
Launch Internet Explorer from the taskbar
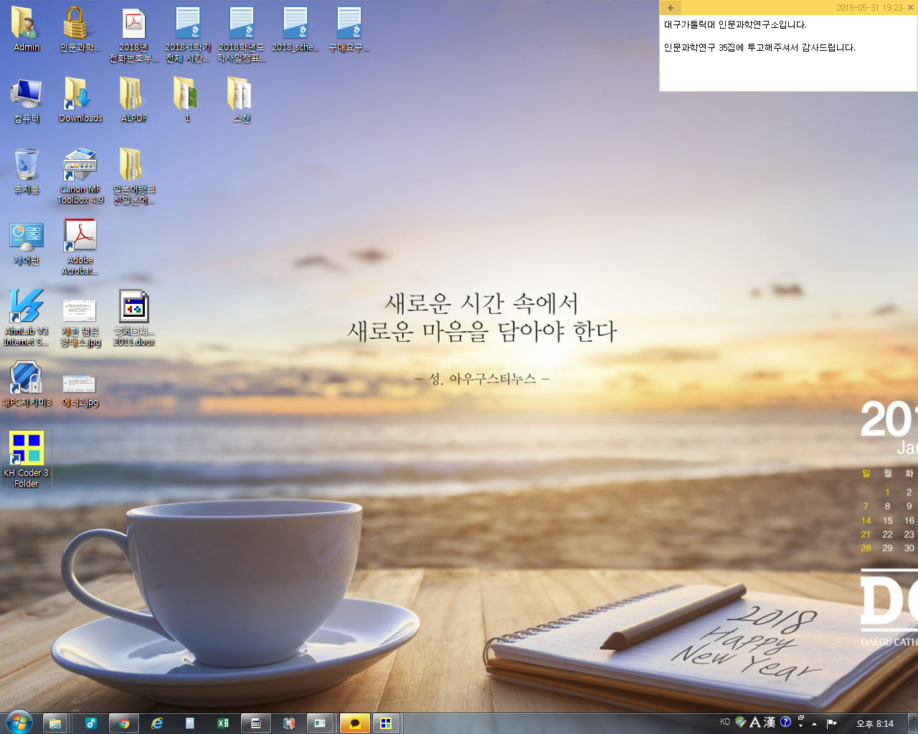tap(156, 723)
